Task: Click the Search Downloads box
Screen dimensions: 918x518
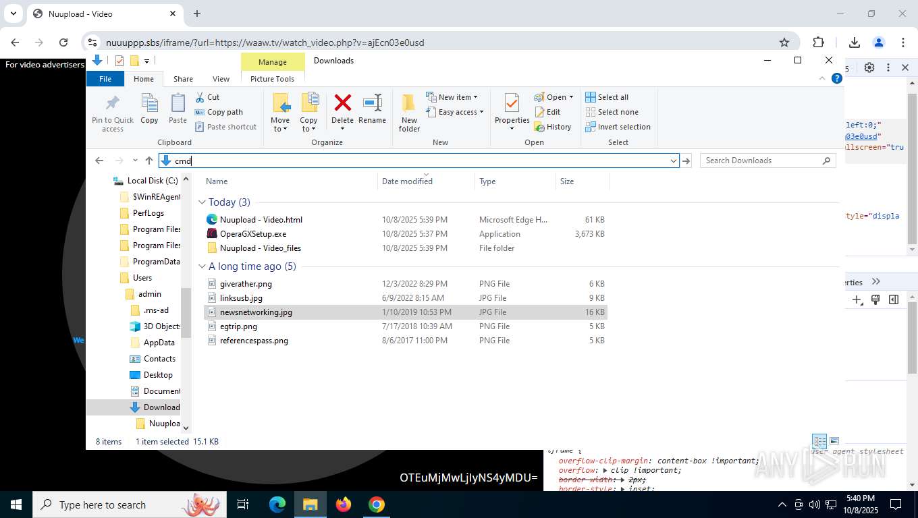Action: pos(767,161)
